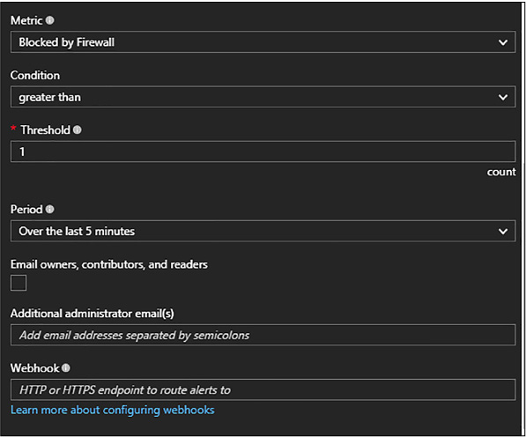Click the required Threshold field label
This screenshot has height=437, width=526.
pos(45,130)
